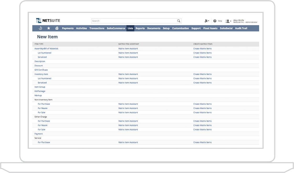
Task: Choose the Kit/Package item type
Action: (40, 91)
